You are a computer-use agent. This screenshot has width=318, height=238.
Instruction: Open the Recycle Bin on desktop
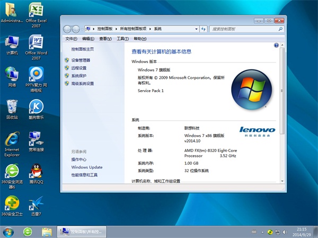12,107
